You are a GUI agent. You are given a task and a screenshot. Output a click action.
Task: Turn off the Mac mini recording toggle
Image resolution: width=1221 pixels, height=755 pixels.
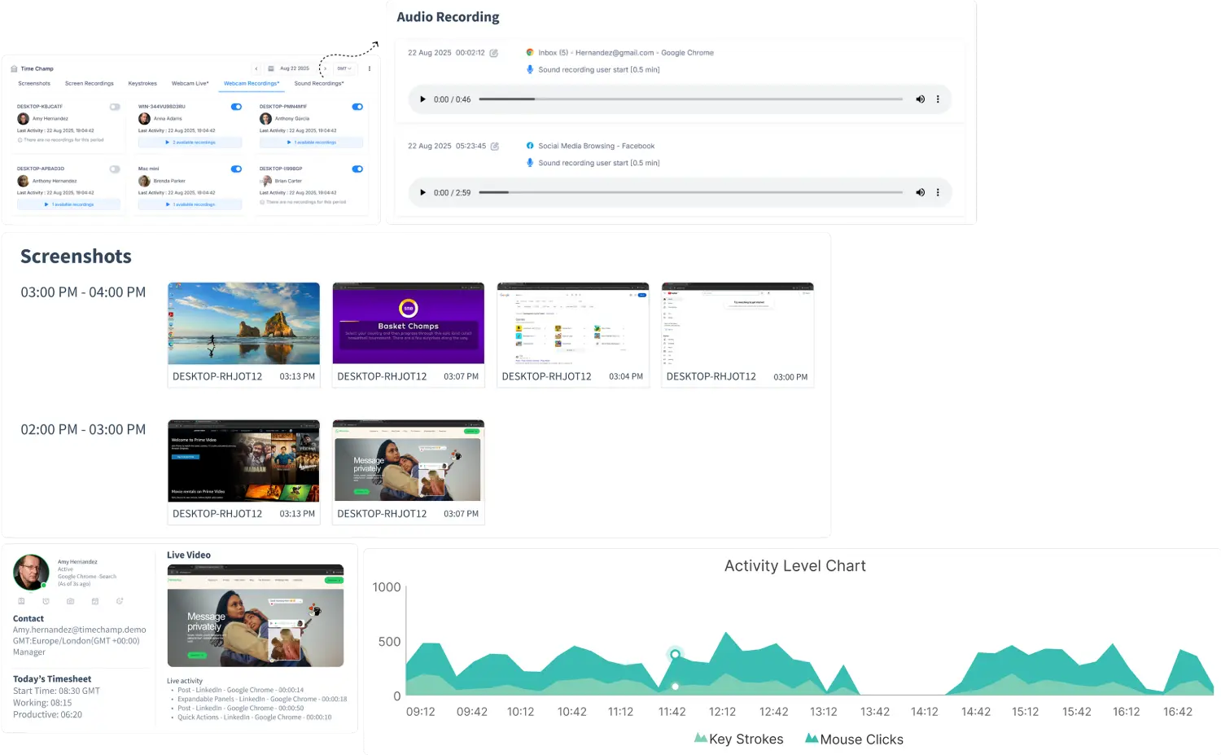tap(236, 169)
